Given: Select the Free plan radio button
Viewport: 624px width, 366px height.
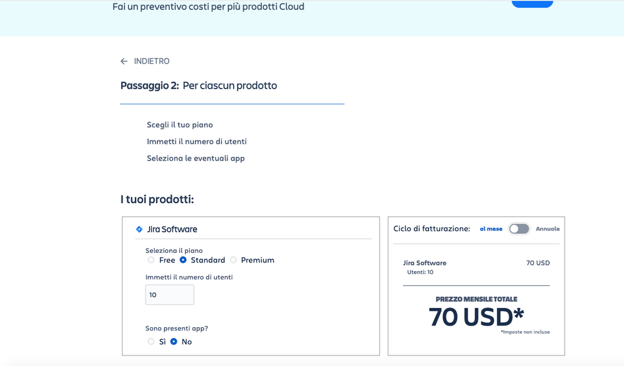Looking at the screenshot, I should pos(151,260).
